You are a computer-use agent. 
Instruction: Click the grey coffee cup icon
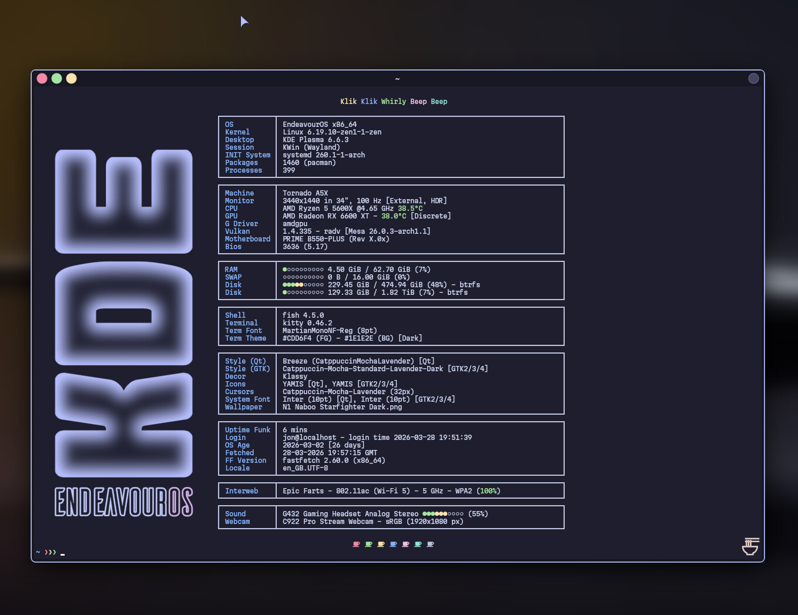[x=430, y=545]
